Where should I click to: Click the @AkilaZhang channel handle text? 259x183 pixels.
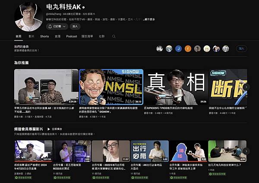(x=54, y=14)
